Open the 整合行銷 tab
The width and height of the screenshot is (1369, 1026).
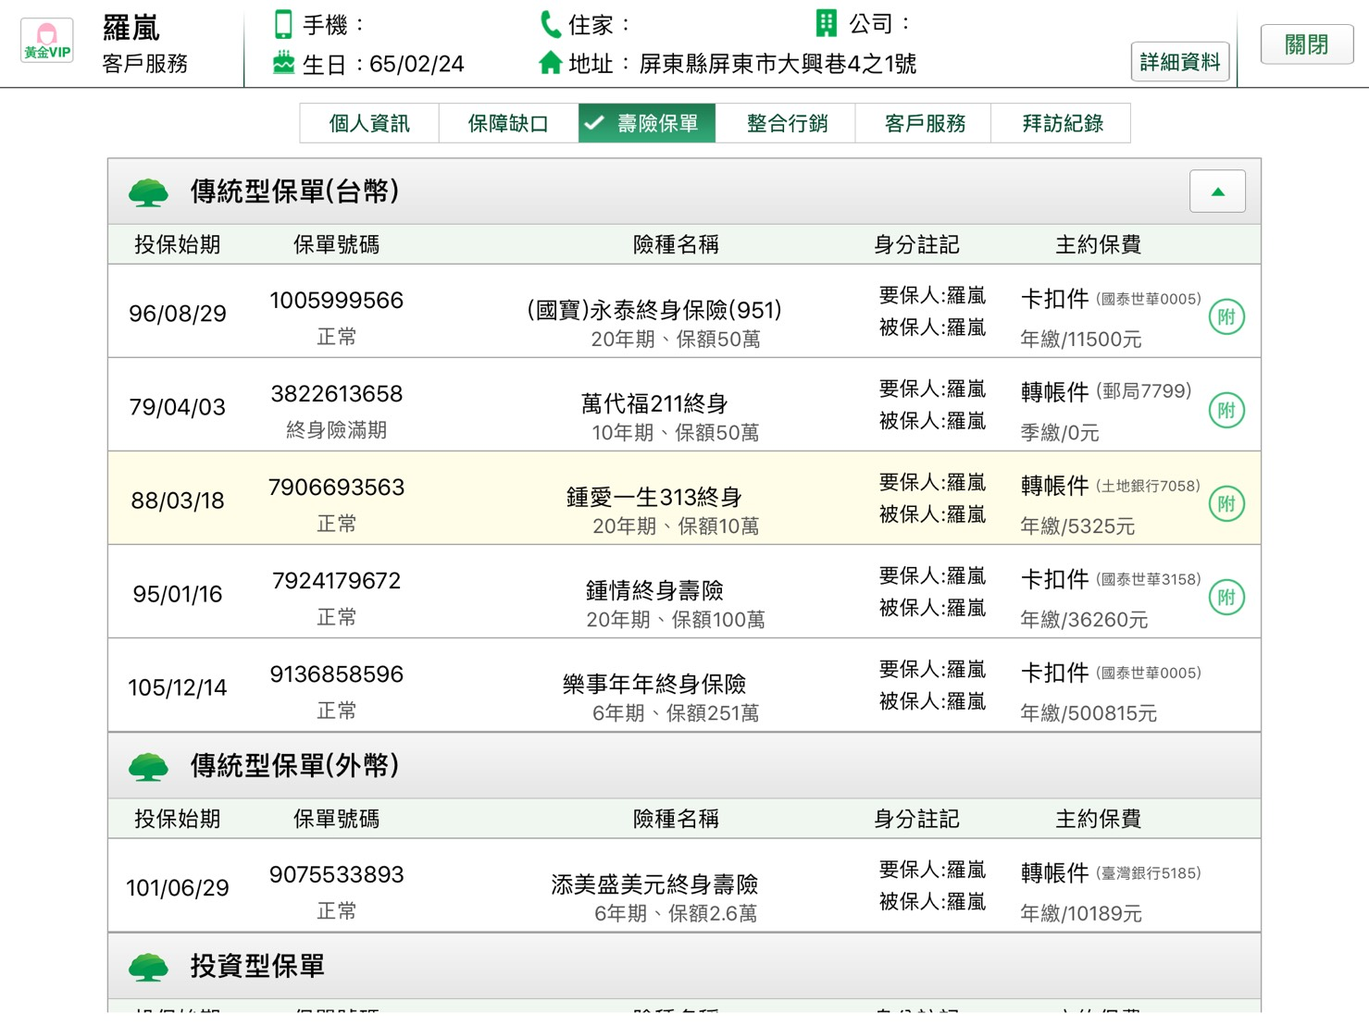(786, 123)
